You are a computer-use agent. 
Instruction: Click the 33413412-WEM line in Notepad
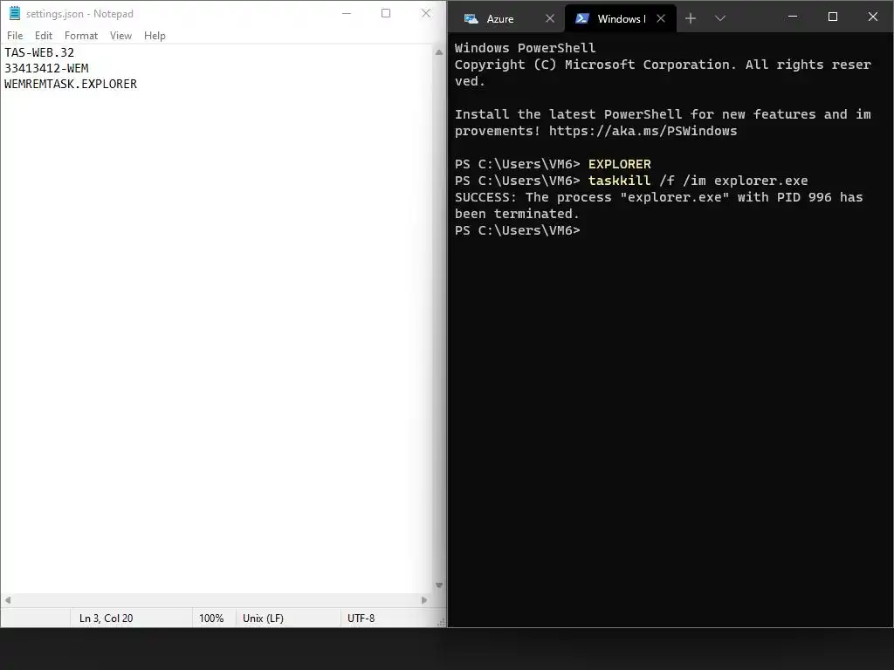point(46,68)
